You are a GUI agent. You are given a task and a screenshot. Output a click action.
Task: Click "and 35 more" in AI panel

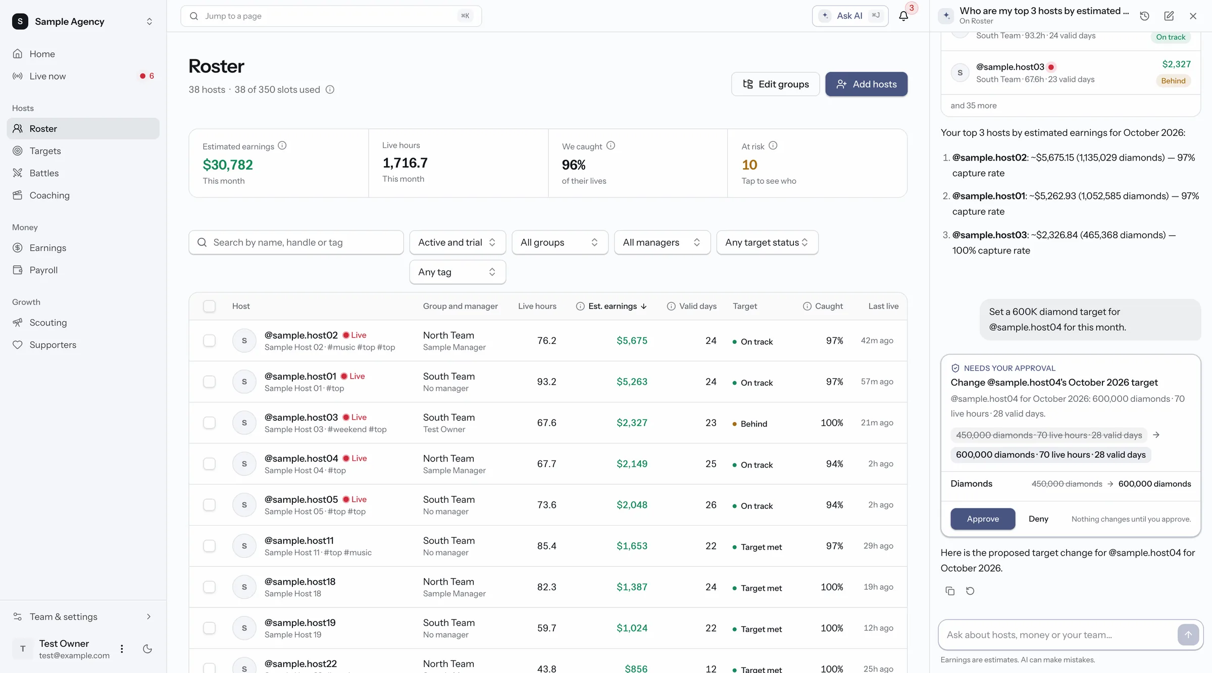[973, 106]
